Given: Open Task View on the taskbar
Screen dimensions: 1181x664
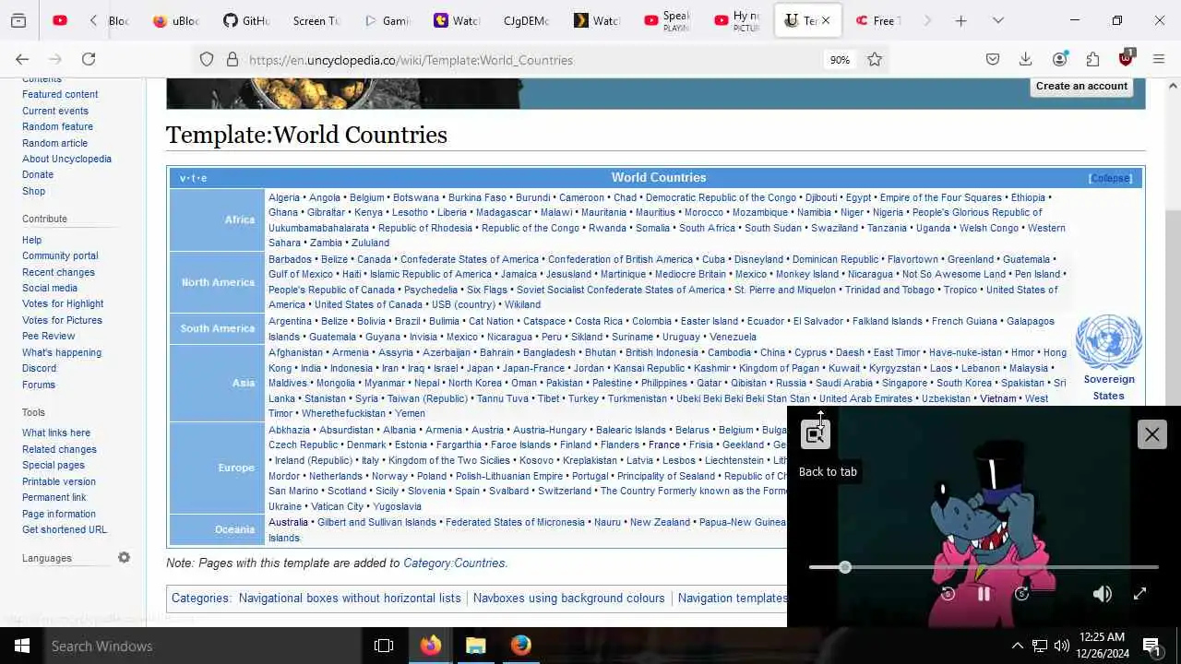Looking at the screenshot, I should point(384,646).
